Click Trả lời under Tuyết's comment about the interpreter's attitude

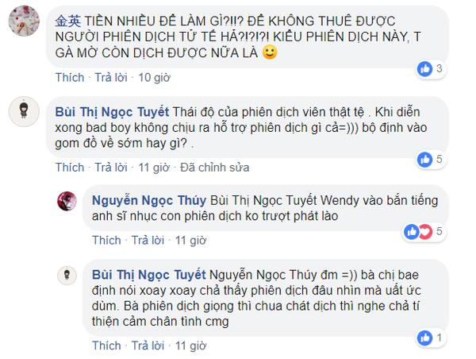click(111, 168)
